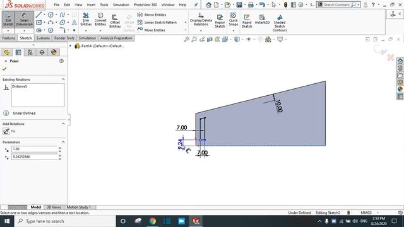Click the Y coordinate field 9.24252646
The height and width of the screenshot is (227, 404).
coord(34,157)
